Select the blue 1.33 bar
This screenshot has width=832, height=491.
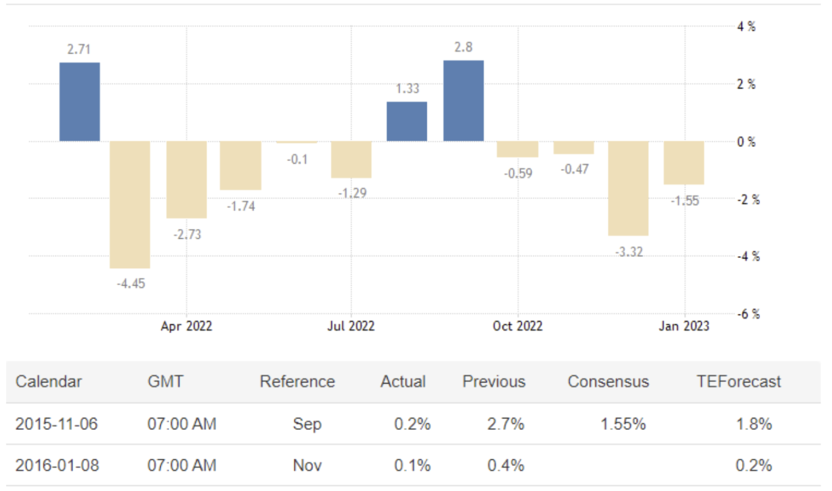(x=407, y=122)
